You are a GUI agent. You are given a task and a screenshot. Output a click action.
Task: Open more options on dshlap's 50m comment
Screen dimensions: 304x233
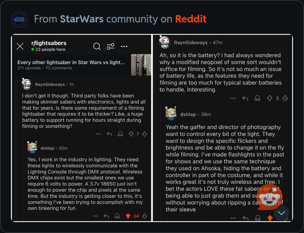[x=95, y=216]
